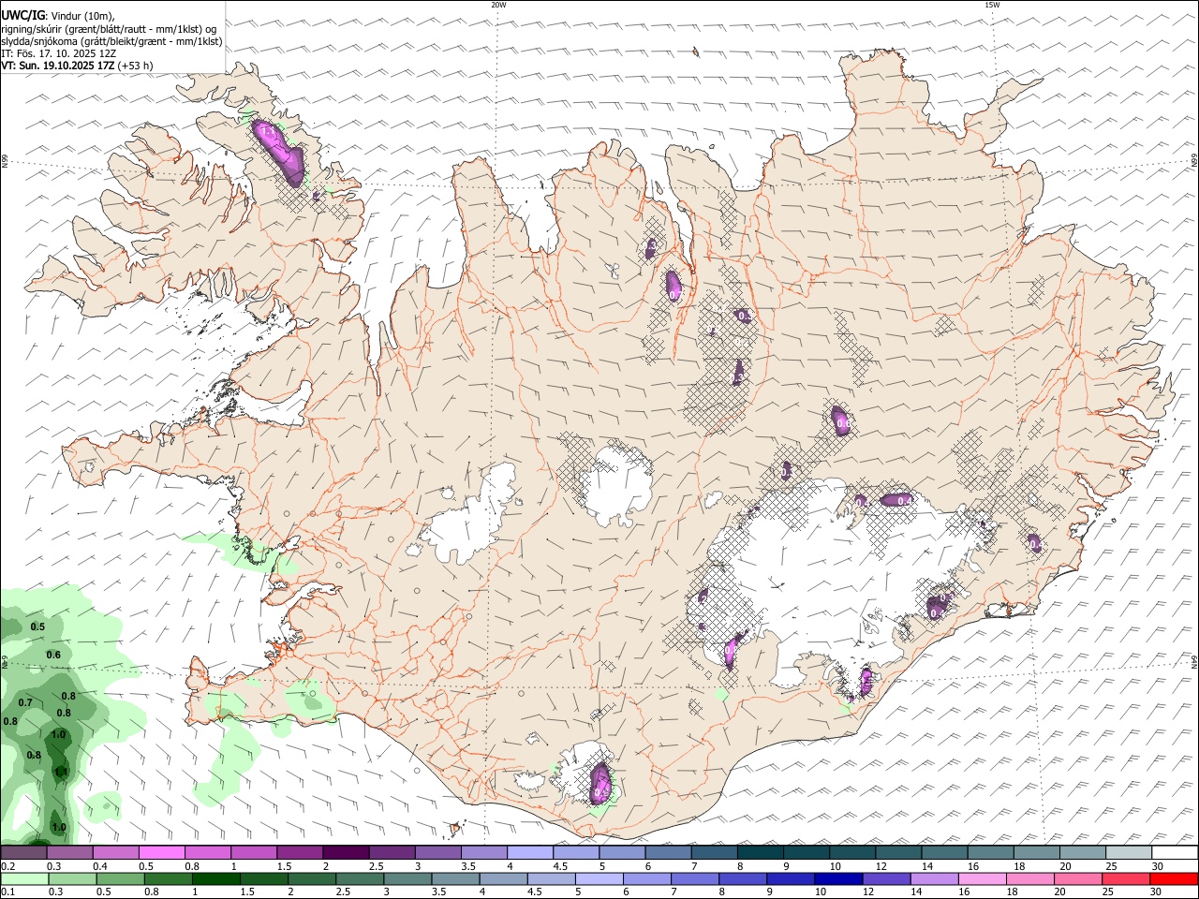Viewport: 1199px width, 899px height.
Task: Click the 1.1 rain value in the dark green core
Action: (61, 771)
